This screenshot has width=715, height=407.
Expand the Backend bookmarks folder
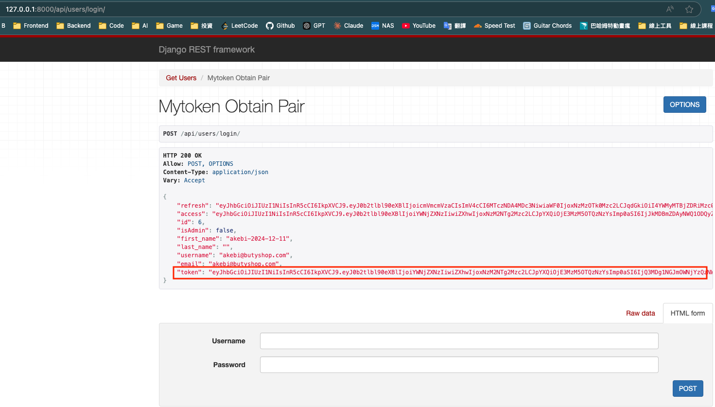pos(73,26)
